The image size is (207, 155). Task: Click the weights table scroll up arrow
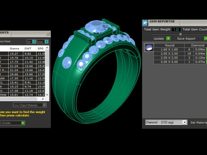tap(47, 47)
